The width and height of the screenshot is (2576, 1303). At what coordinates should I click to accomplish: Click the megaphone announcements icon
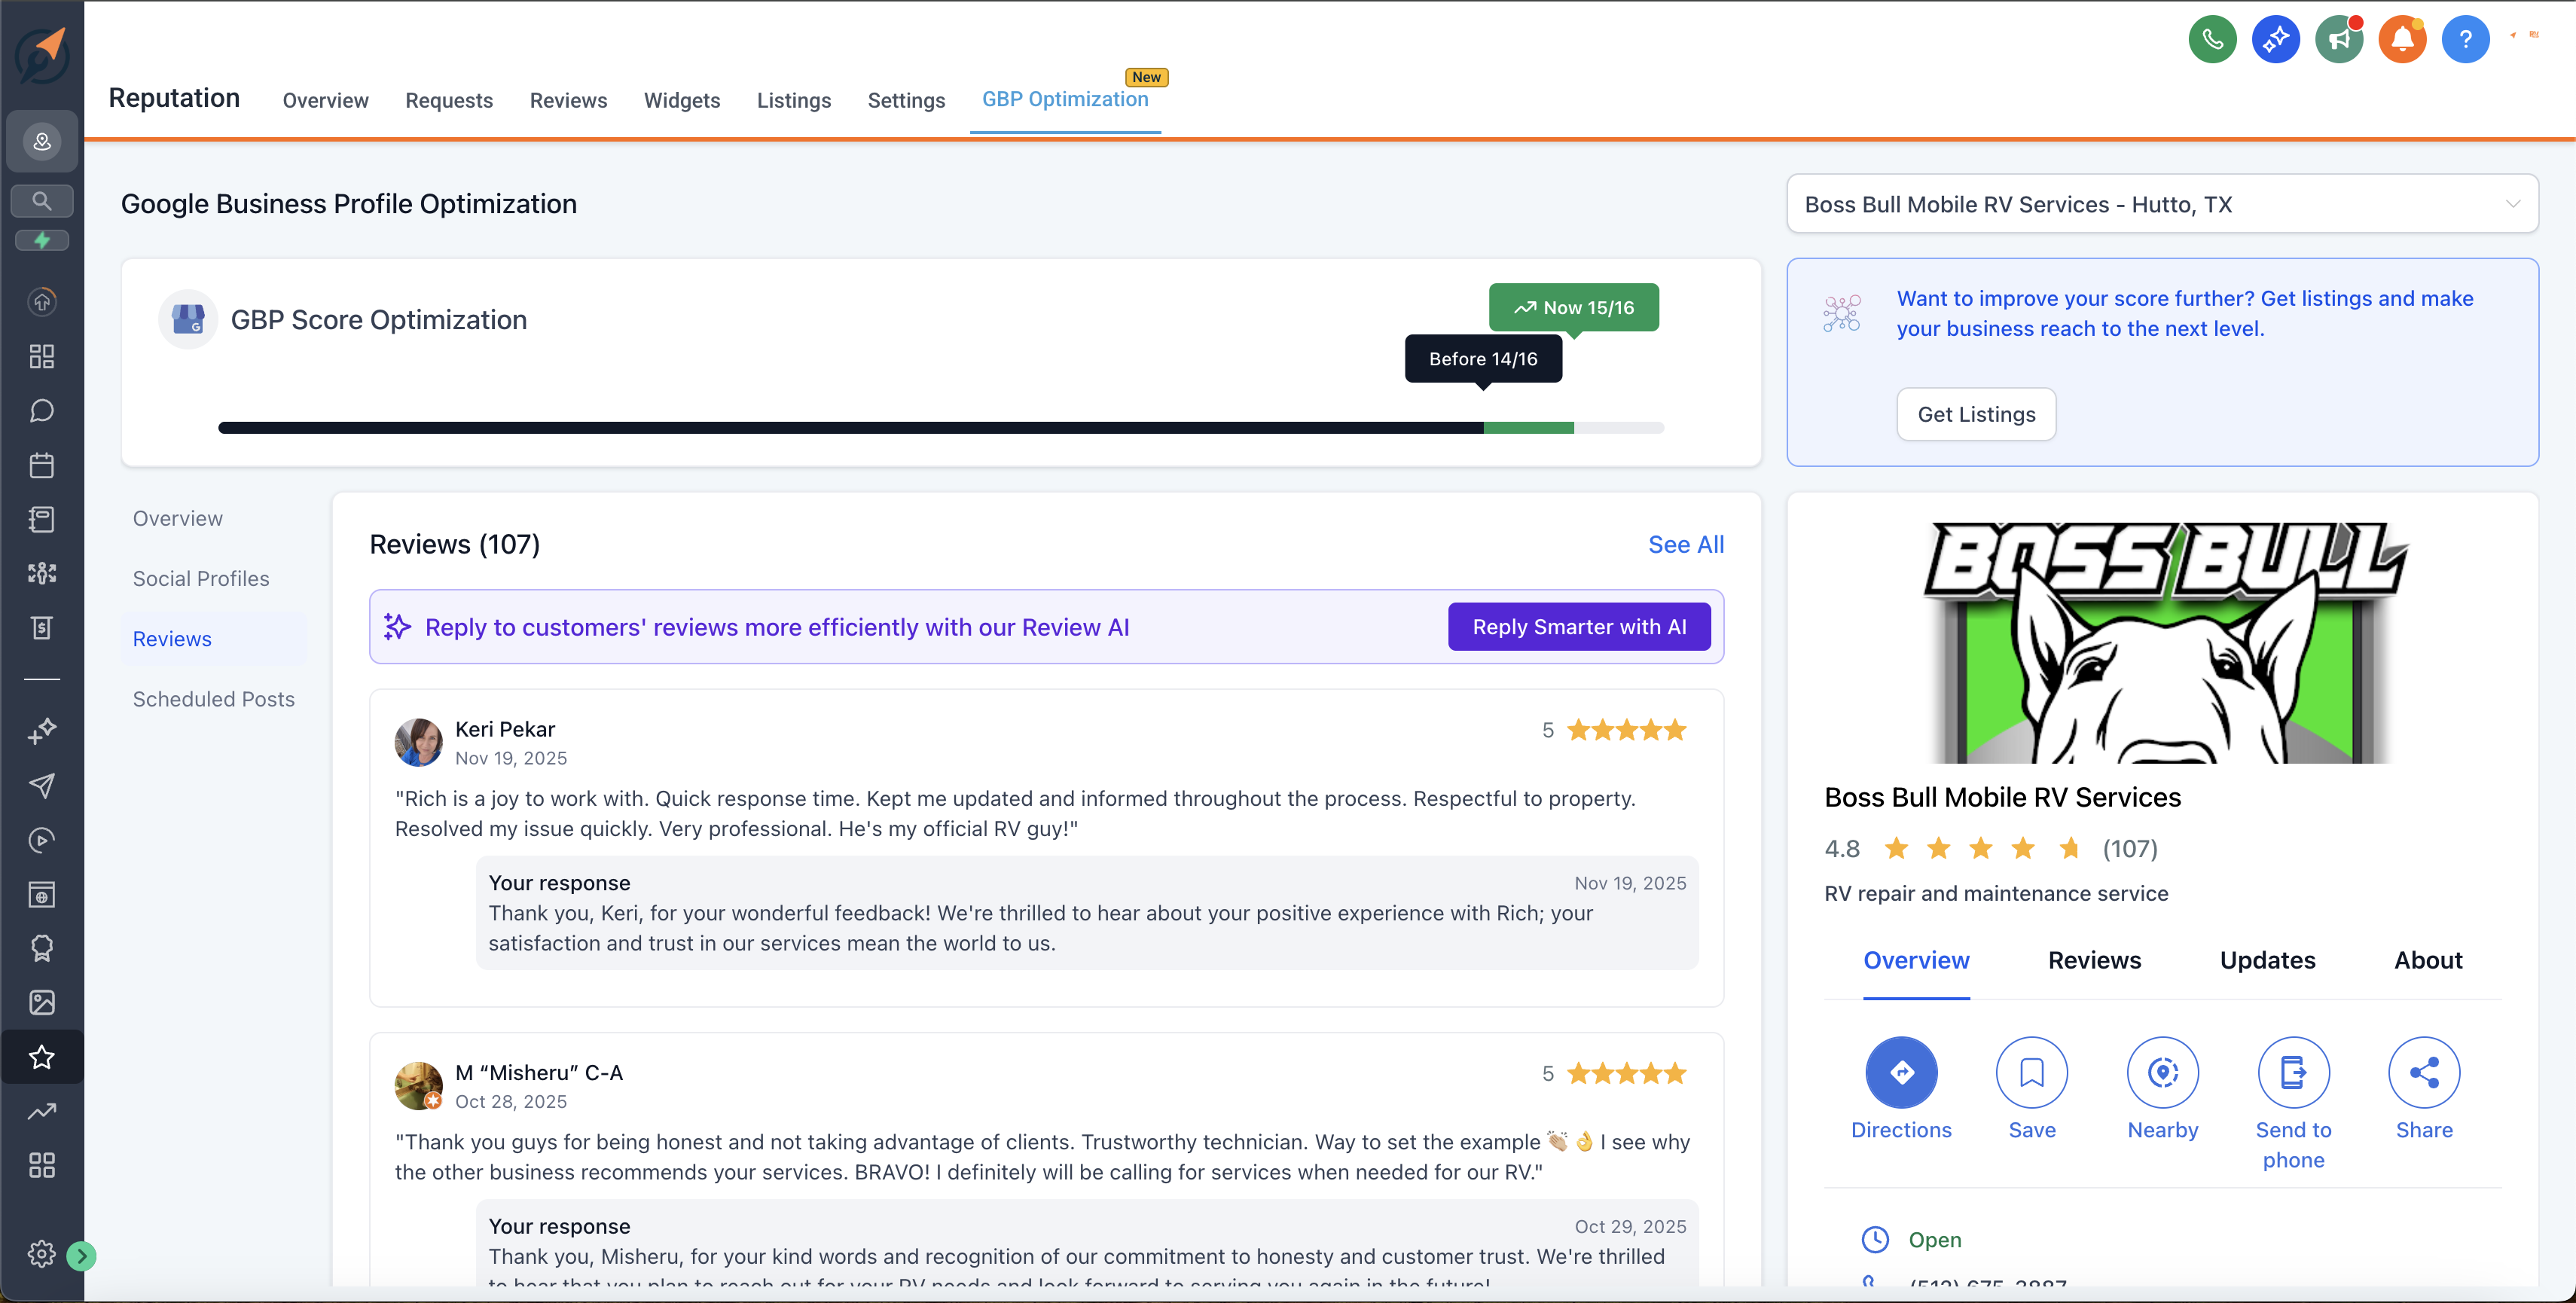(x=2339, y=39)
